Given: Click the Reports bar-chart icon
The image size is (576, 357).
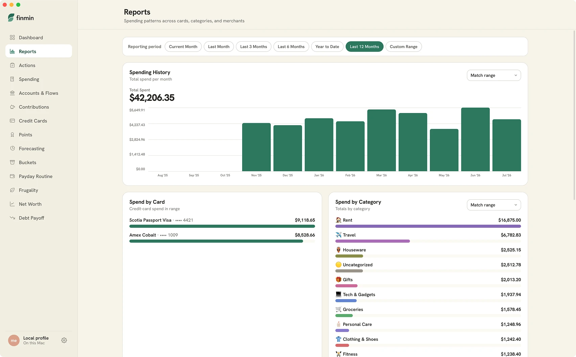Looking at the screenshot, I should point(12,51).
